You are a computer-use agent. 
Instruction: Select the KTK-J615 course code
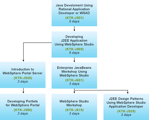pyautogui.click(x=74, y=110)
